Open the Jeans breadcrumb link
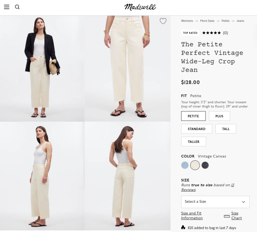The image size is (257, 232). (x=240, y=21)
